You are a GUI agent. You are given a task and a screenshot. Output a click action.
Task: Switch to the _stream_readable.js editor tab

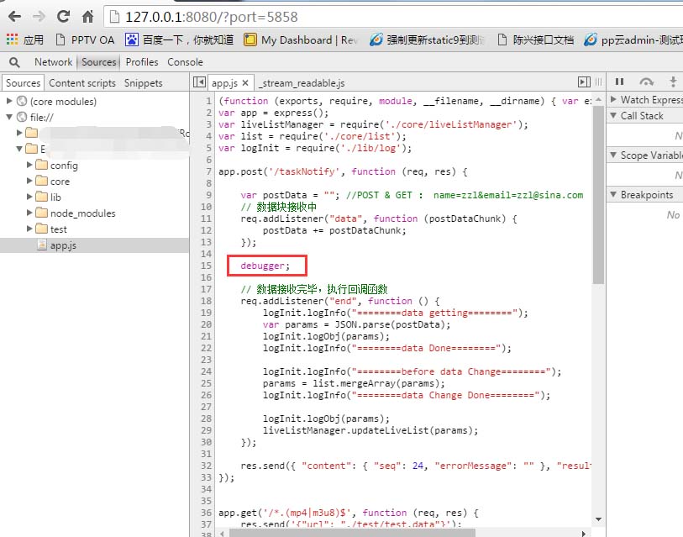point(301,83)
